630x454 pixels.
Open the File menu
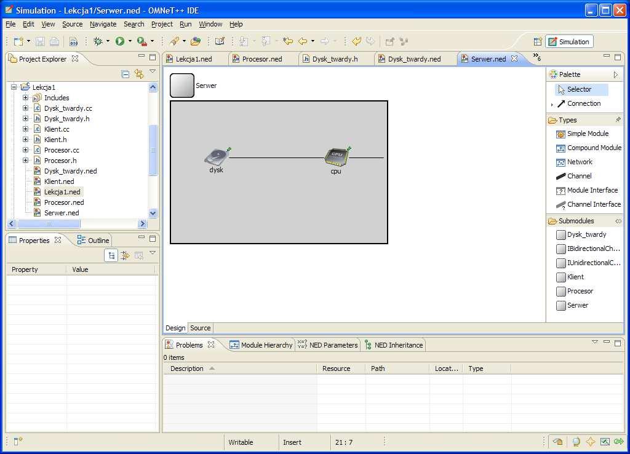(11, 24)
